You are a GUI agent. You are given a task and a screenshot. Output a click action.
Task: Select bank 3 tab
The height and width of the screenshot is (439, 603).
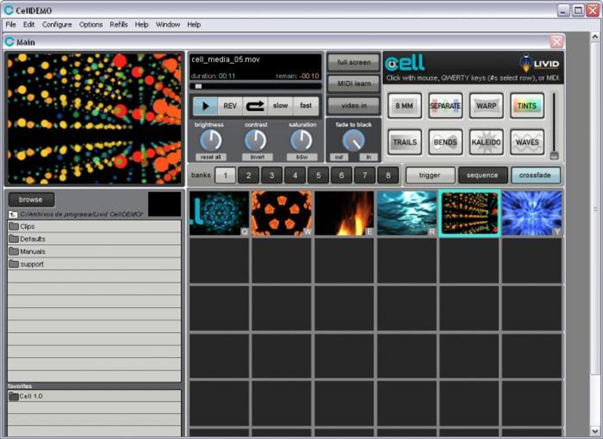[x=272, y=175]
